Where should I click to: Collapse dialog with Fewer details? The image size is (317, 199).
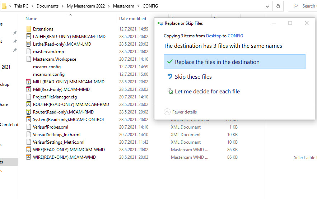[x=180, y=112]
